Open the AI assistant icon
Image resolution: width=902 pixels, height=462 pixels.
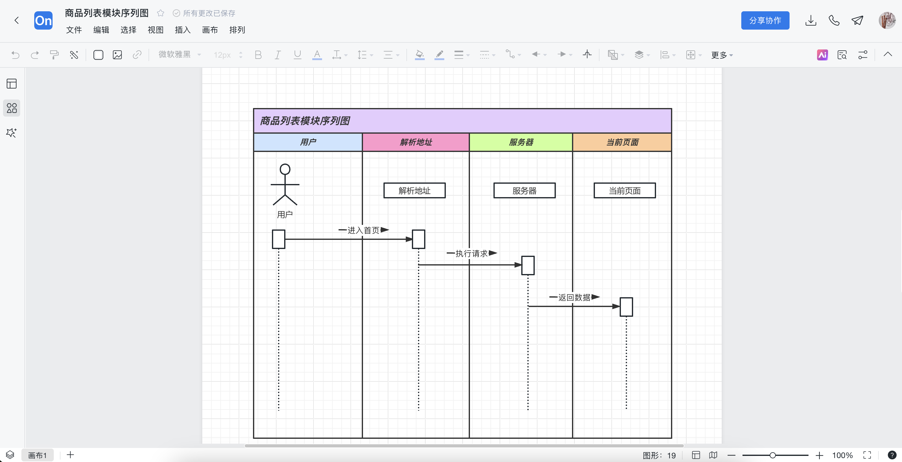coord(823,55)
